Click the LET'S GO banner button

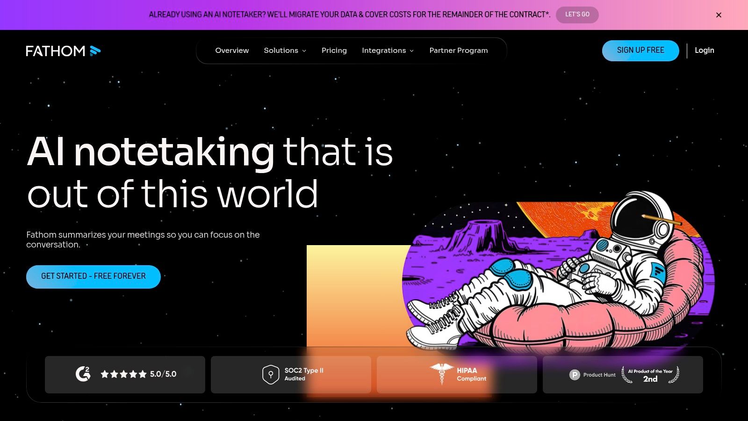pyautogui.click(x=577, y=15)
